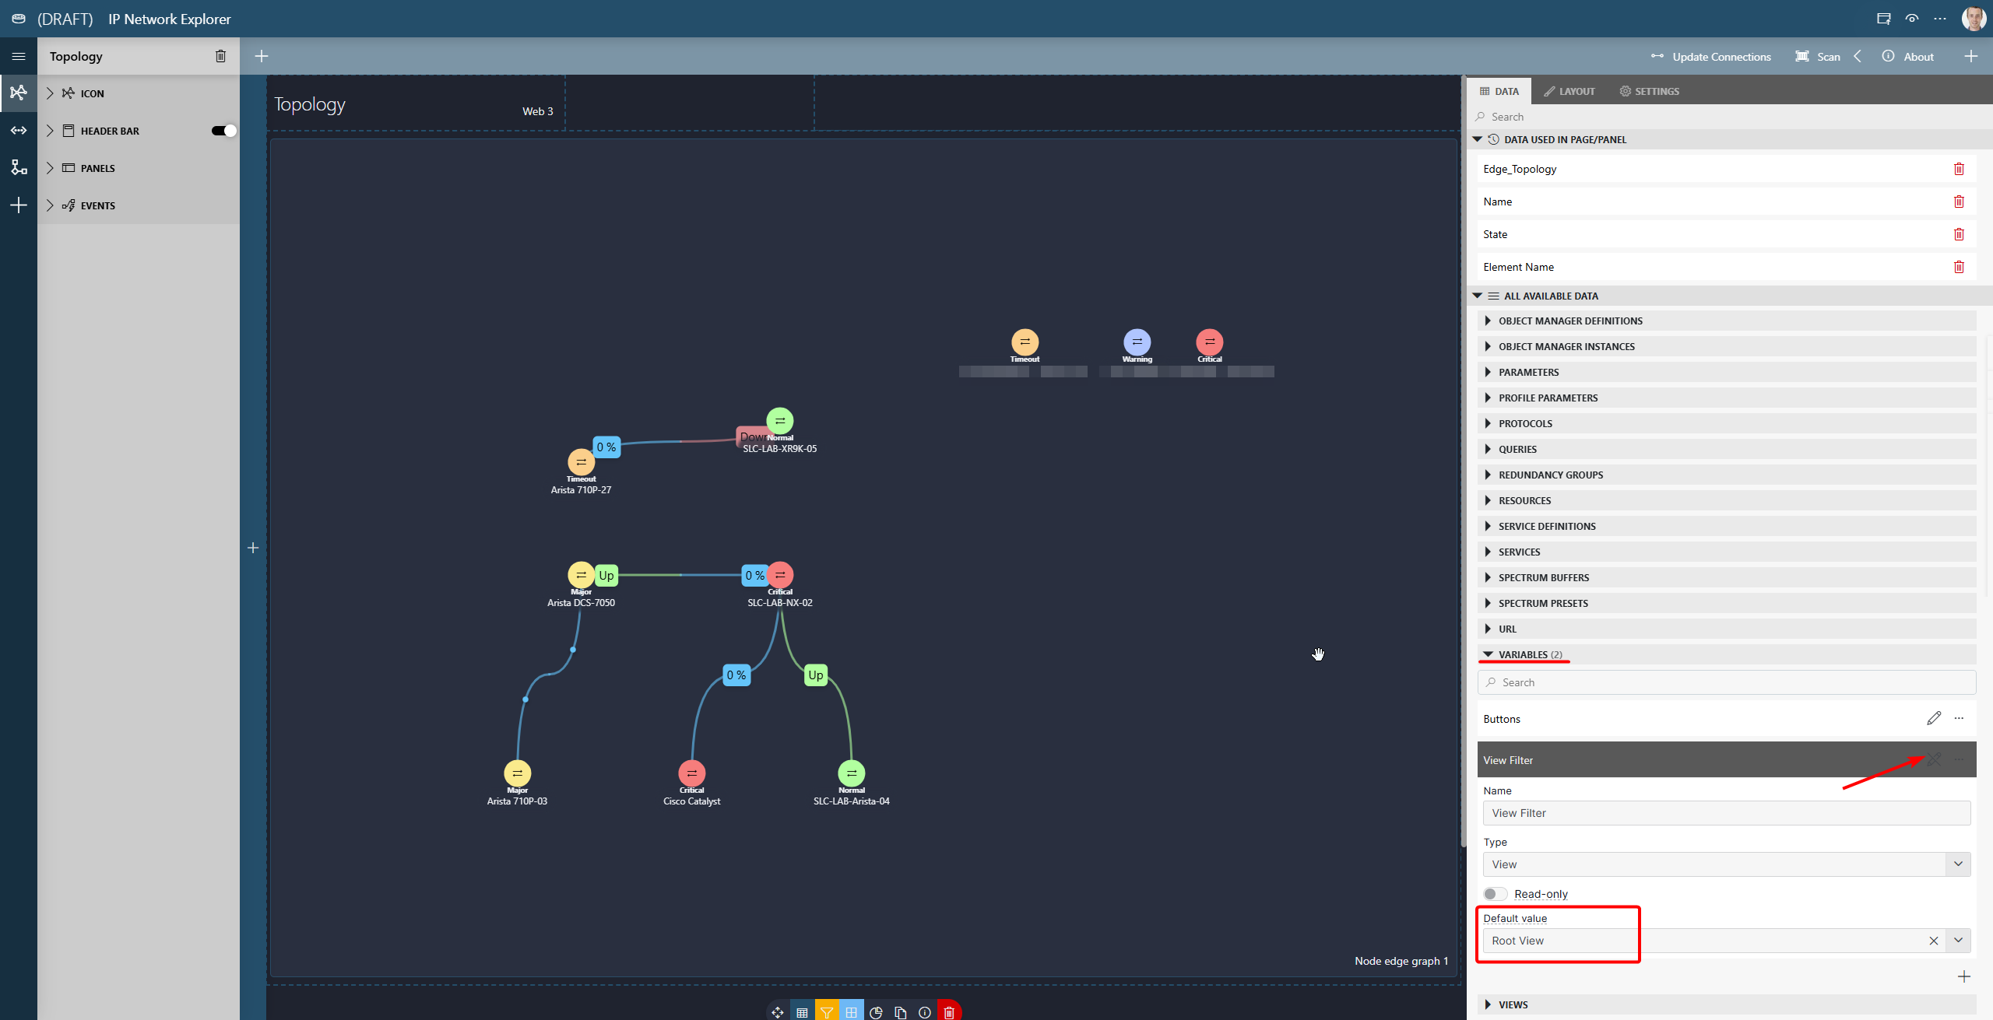
Task: Click the Update Connections button
Action: 1710,56
